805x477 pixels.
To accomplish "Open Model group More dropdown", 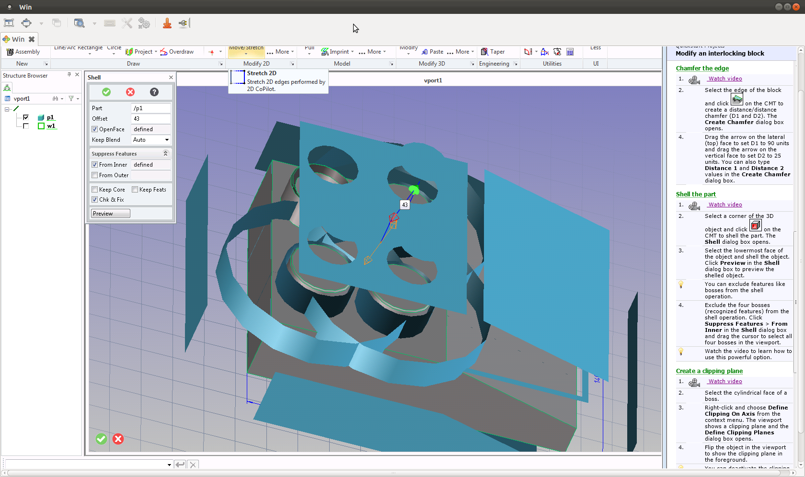I will 373,52.
